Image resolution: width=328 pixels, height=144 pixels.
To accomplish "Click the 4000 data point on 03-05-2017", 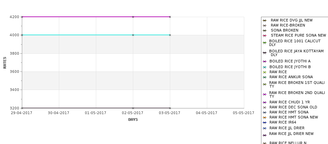I will tap(170, 35).
